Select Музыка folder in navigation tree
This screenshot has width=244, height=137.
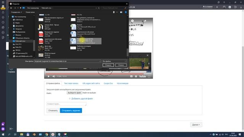point(18,35)
